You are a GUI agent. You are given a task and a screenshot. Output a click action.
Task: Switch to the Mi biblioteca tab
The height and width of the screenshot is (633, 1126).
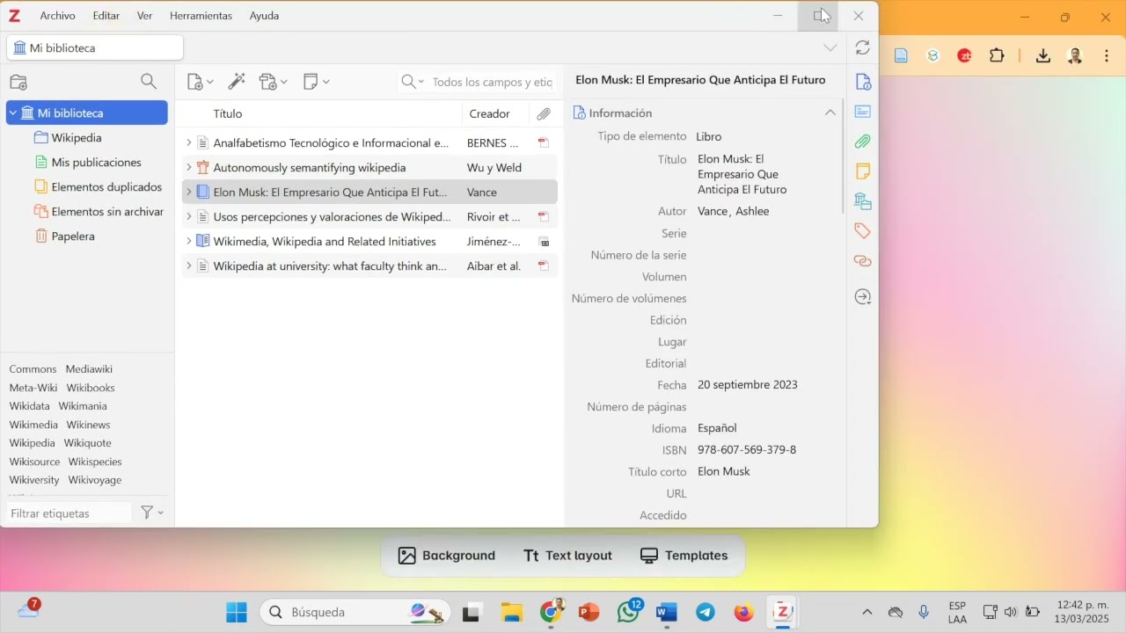tap(95, 48)
